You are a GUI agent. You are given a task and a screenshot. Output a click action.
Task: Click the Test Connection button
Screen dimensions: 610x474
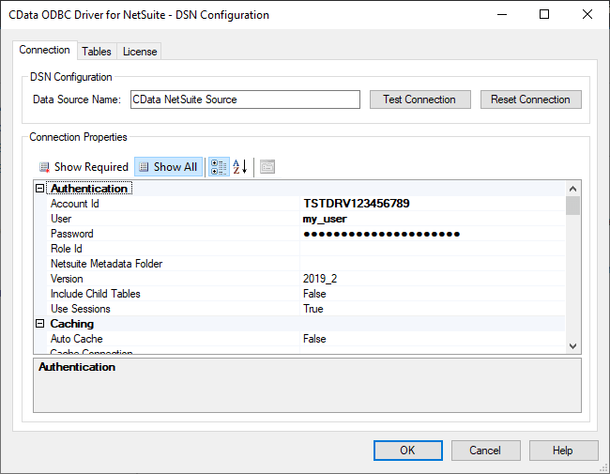point(419,99)
